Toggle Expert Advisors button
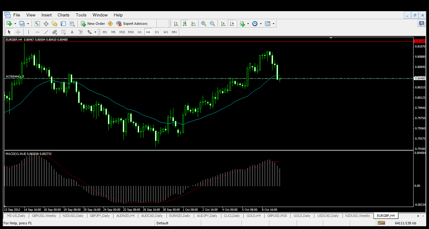 [132, 24]
